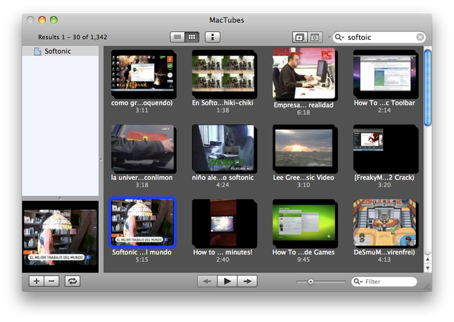Select the 'DeSmuM...virenfrei)' thumbnail
Viewport: 454px width, 322px height.
click(385, 223)
